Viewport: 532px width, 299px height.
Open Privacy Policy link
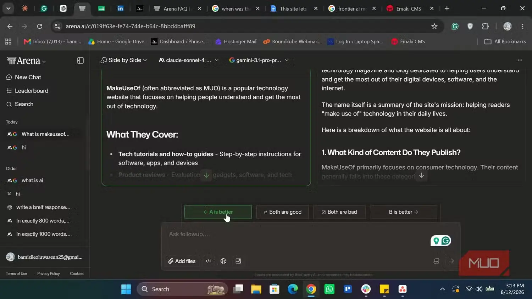49,273
